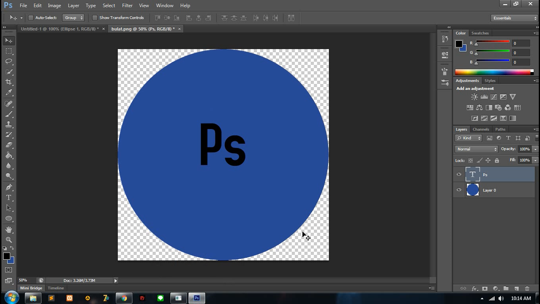Select the Horizontal Type tool

pos(9,198)
